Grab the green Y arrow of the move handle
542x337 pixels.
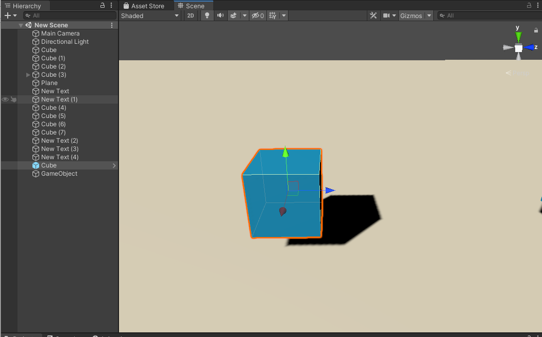pos(285,152)
